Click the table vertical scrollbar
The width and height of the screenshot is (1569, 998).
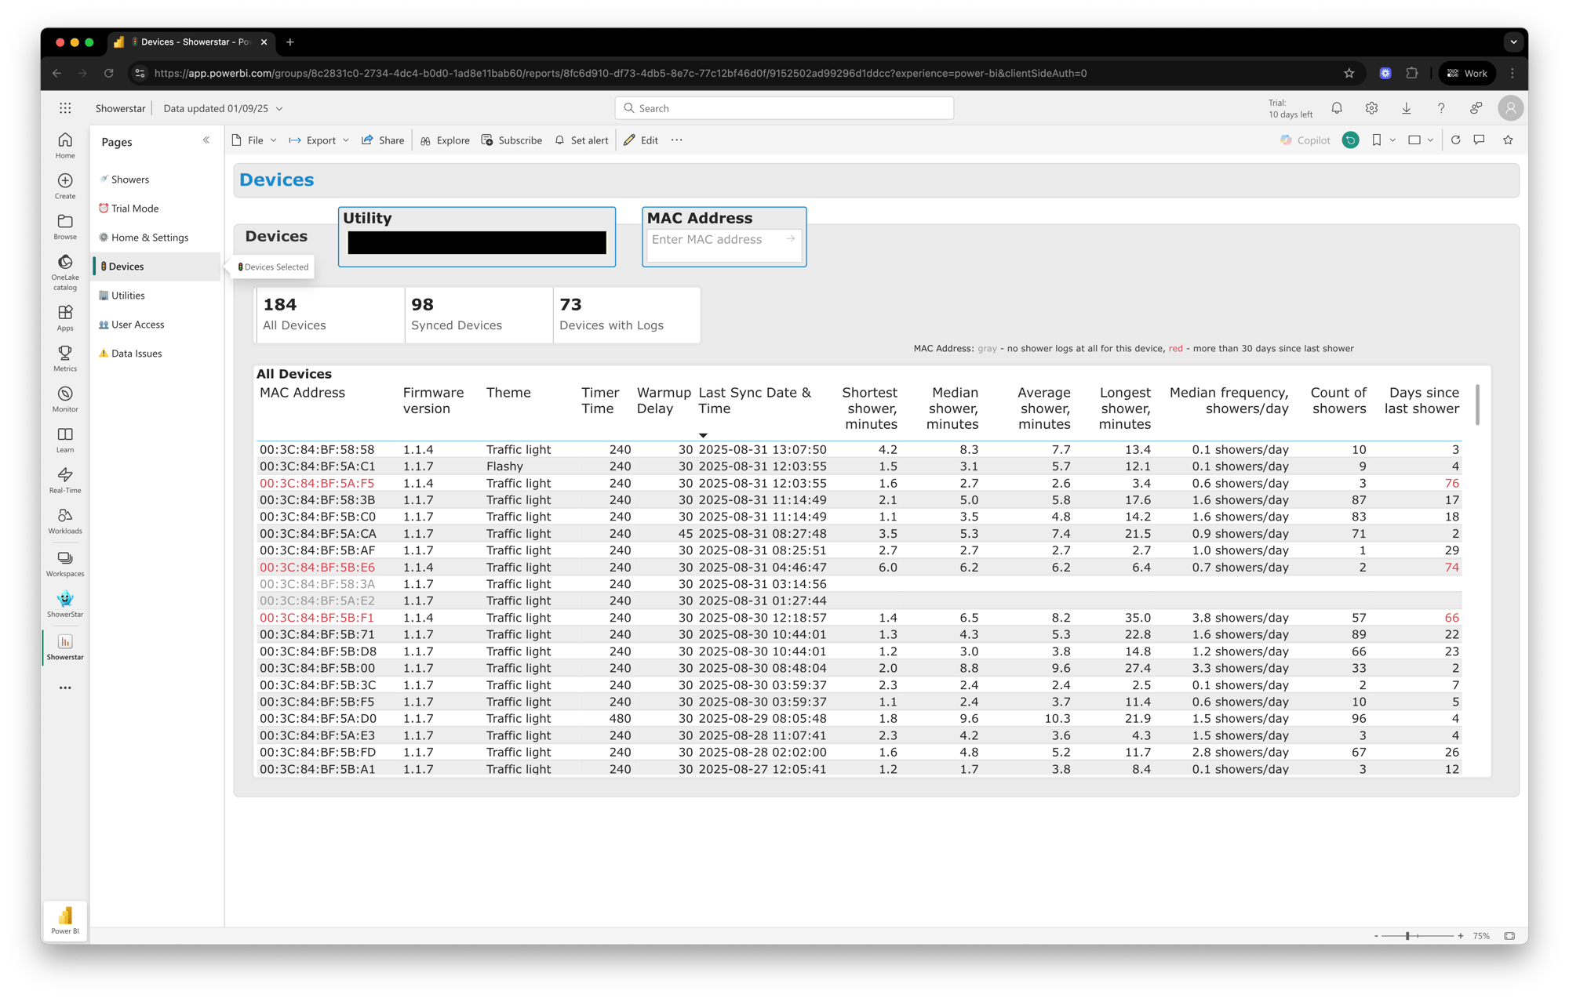[1478, 405]
